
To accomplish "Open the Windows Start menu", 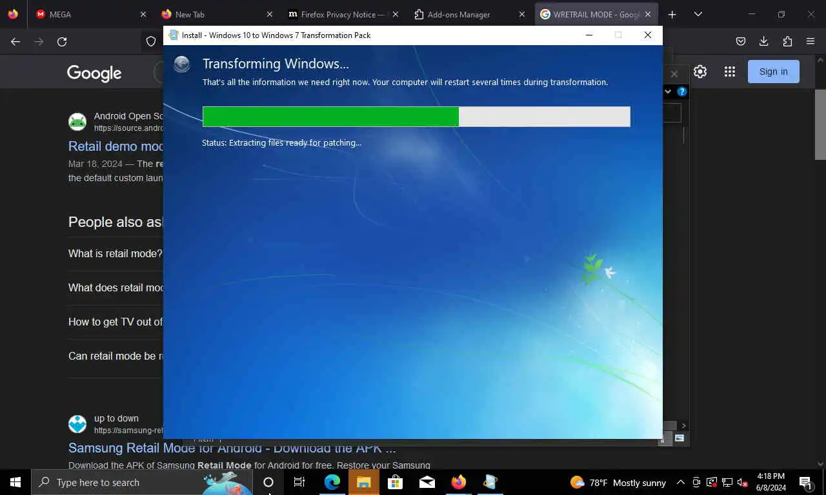I will coord(15,482).
